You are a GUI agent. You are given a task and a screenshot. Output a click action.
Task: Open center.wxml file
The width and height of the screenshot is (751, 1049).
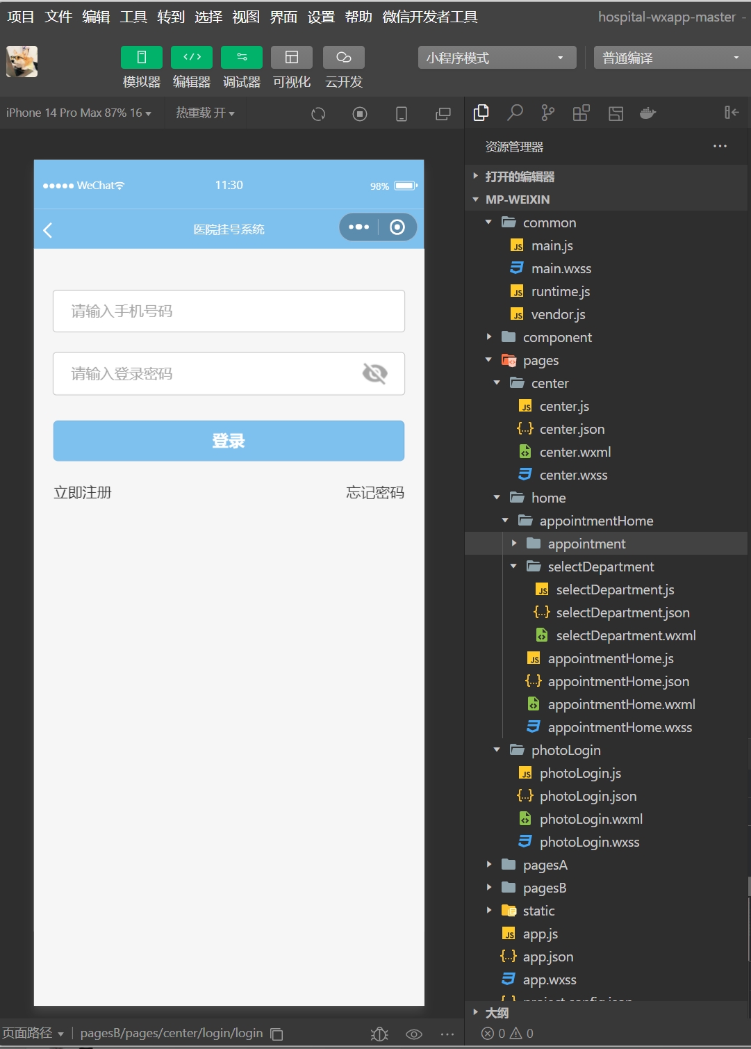606,452
